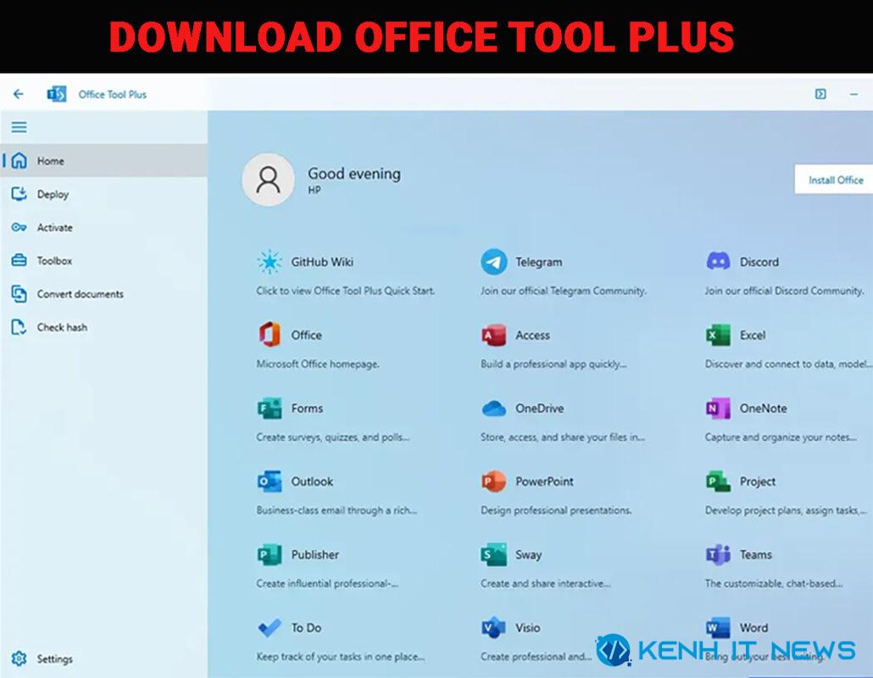This screenshot has height=678, width=873.
Task: Click 'Keep track of your tasks in one place...'
Action: coord(340,657)
